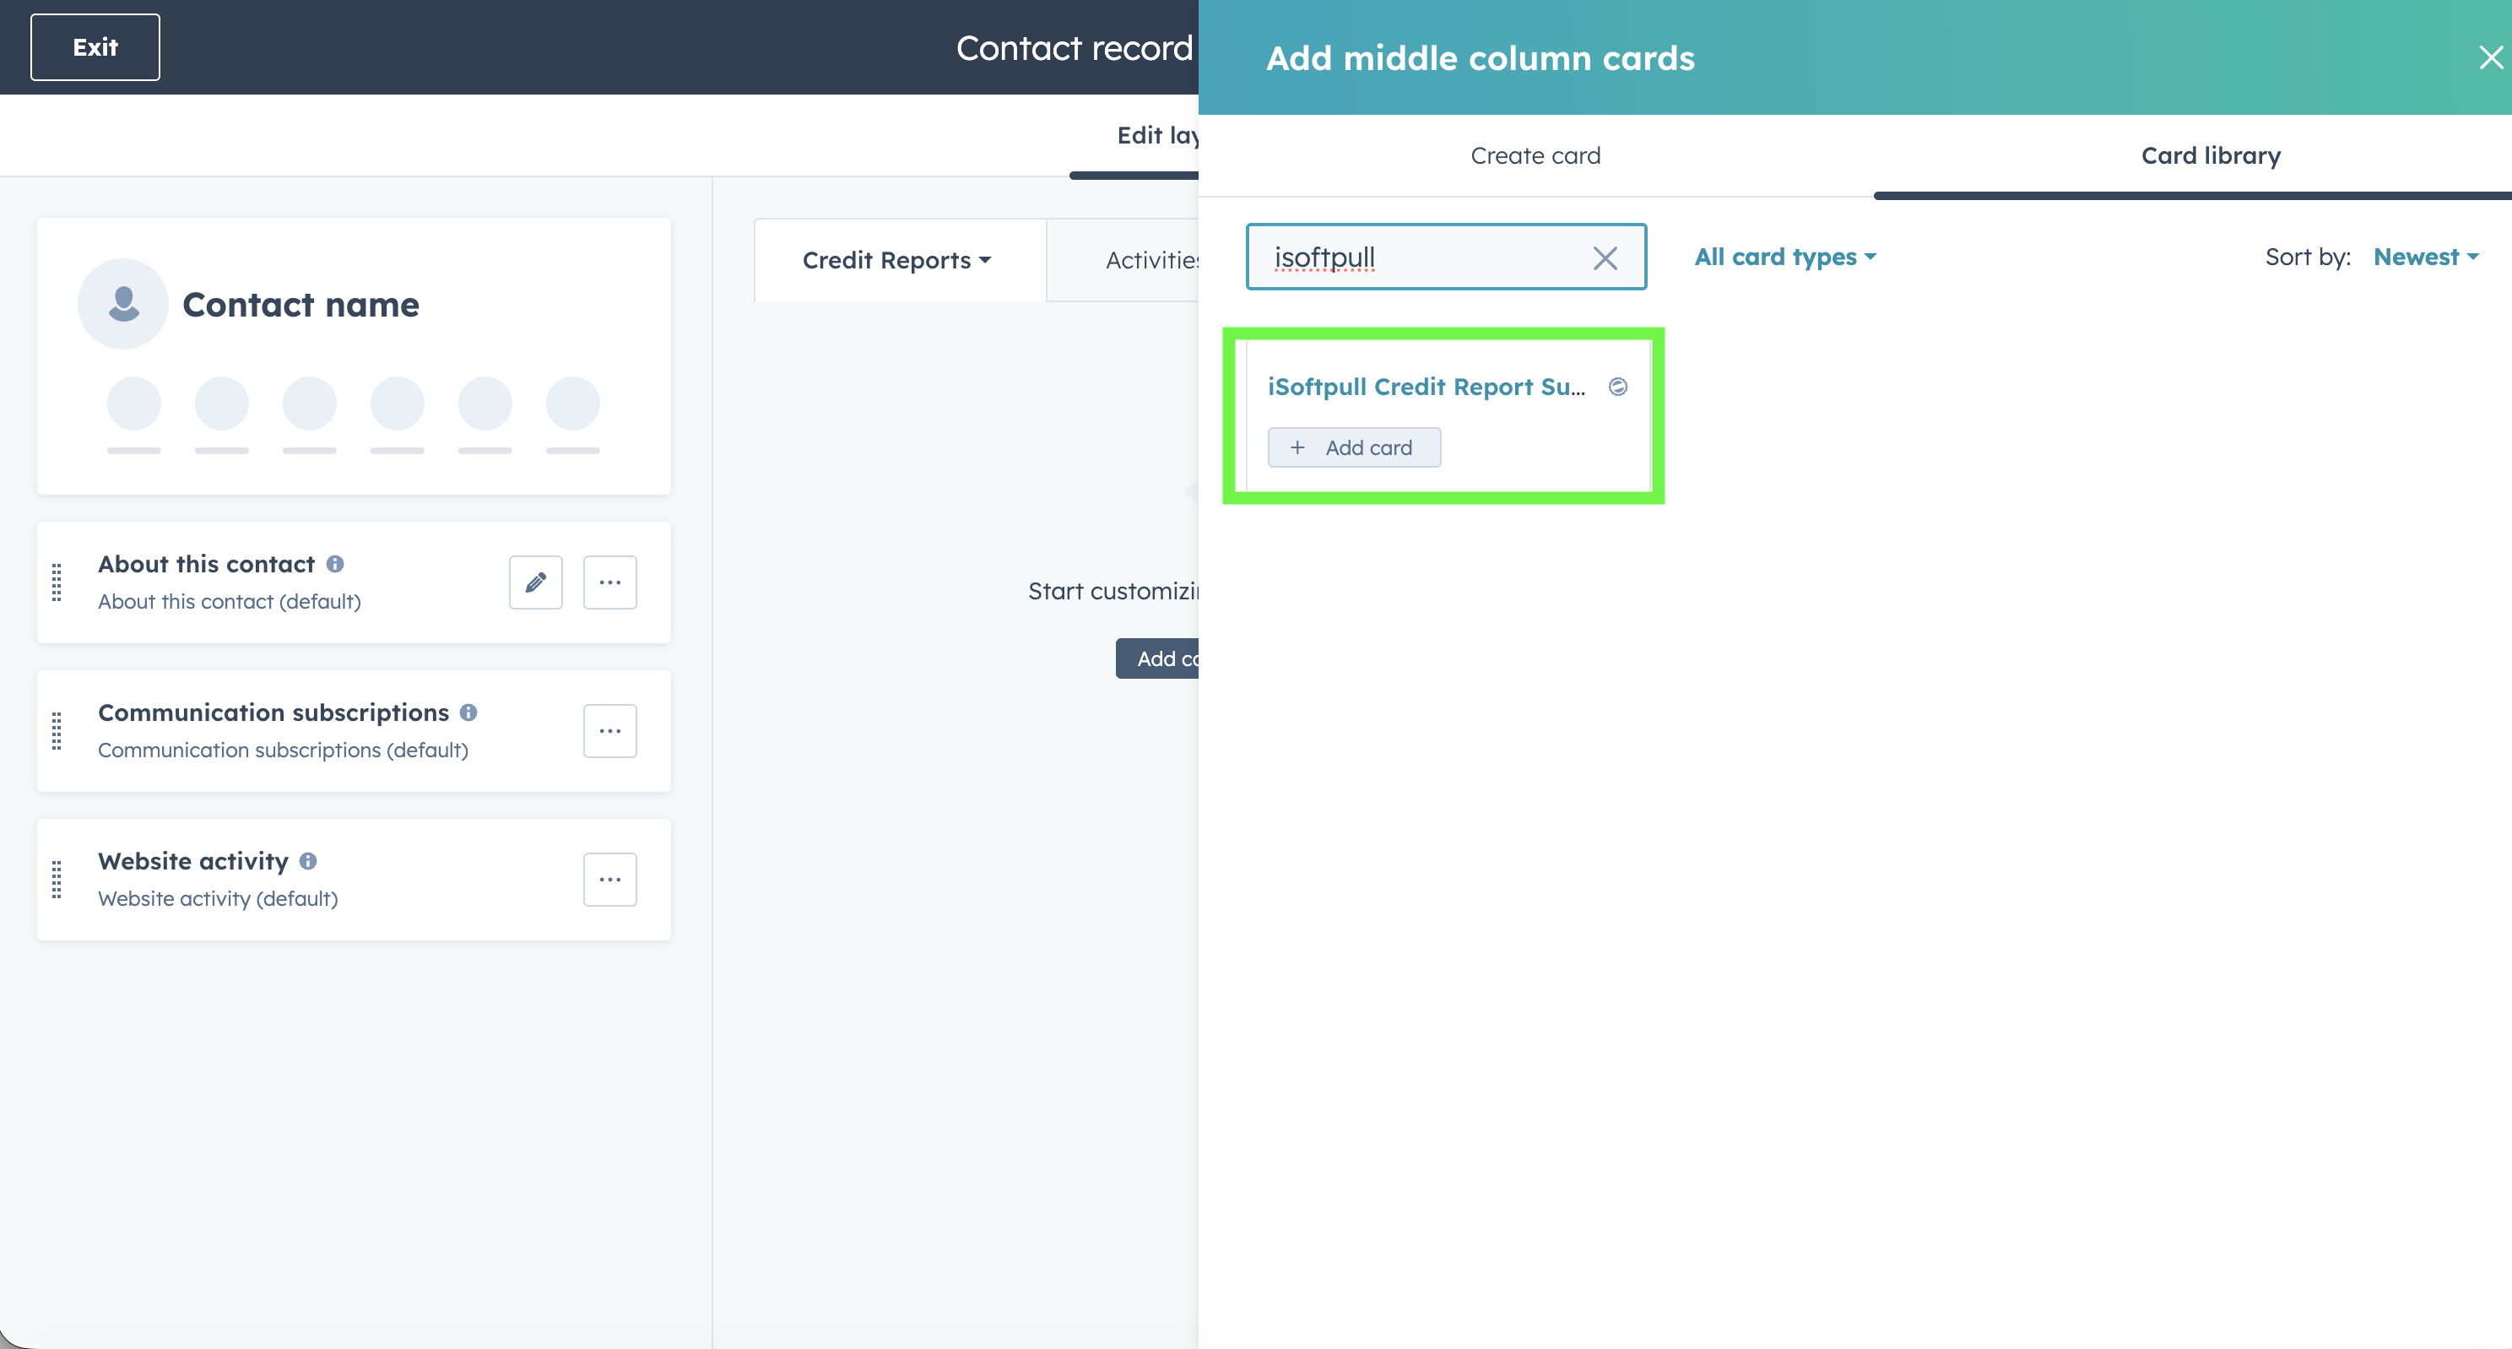This screenshot has height=1349, width=2512.
Task: Open the ellipsis menu on About this contact card
Action: point(609,582)
